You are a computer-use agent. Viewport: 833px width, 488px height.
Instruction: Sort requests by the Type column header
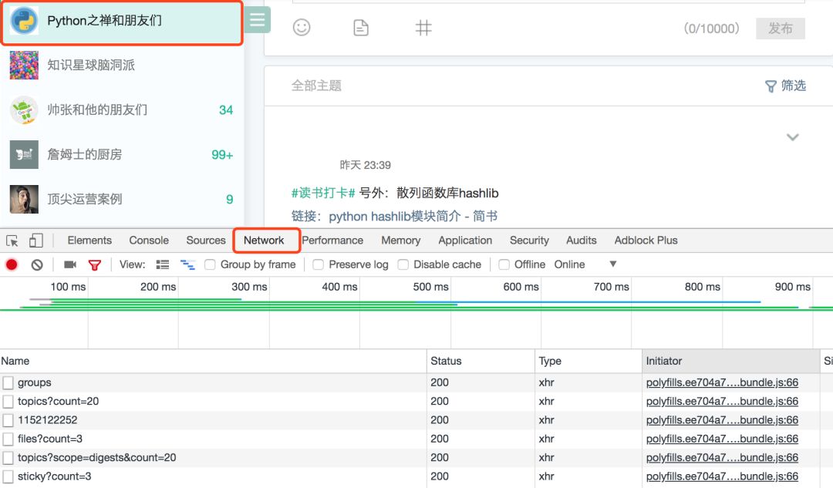coord(588,361)
